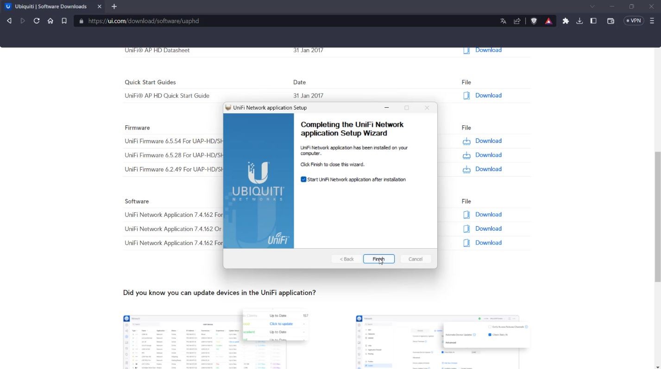Minimize the UniFi Network application Setup dialog

tap(387, 108)
